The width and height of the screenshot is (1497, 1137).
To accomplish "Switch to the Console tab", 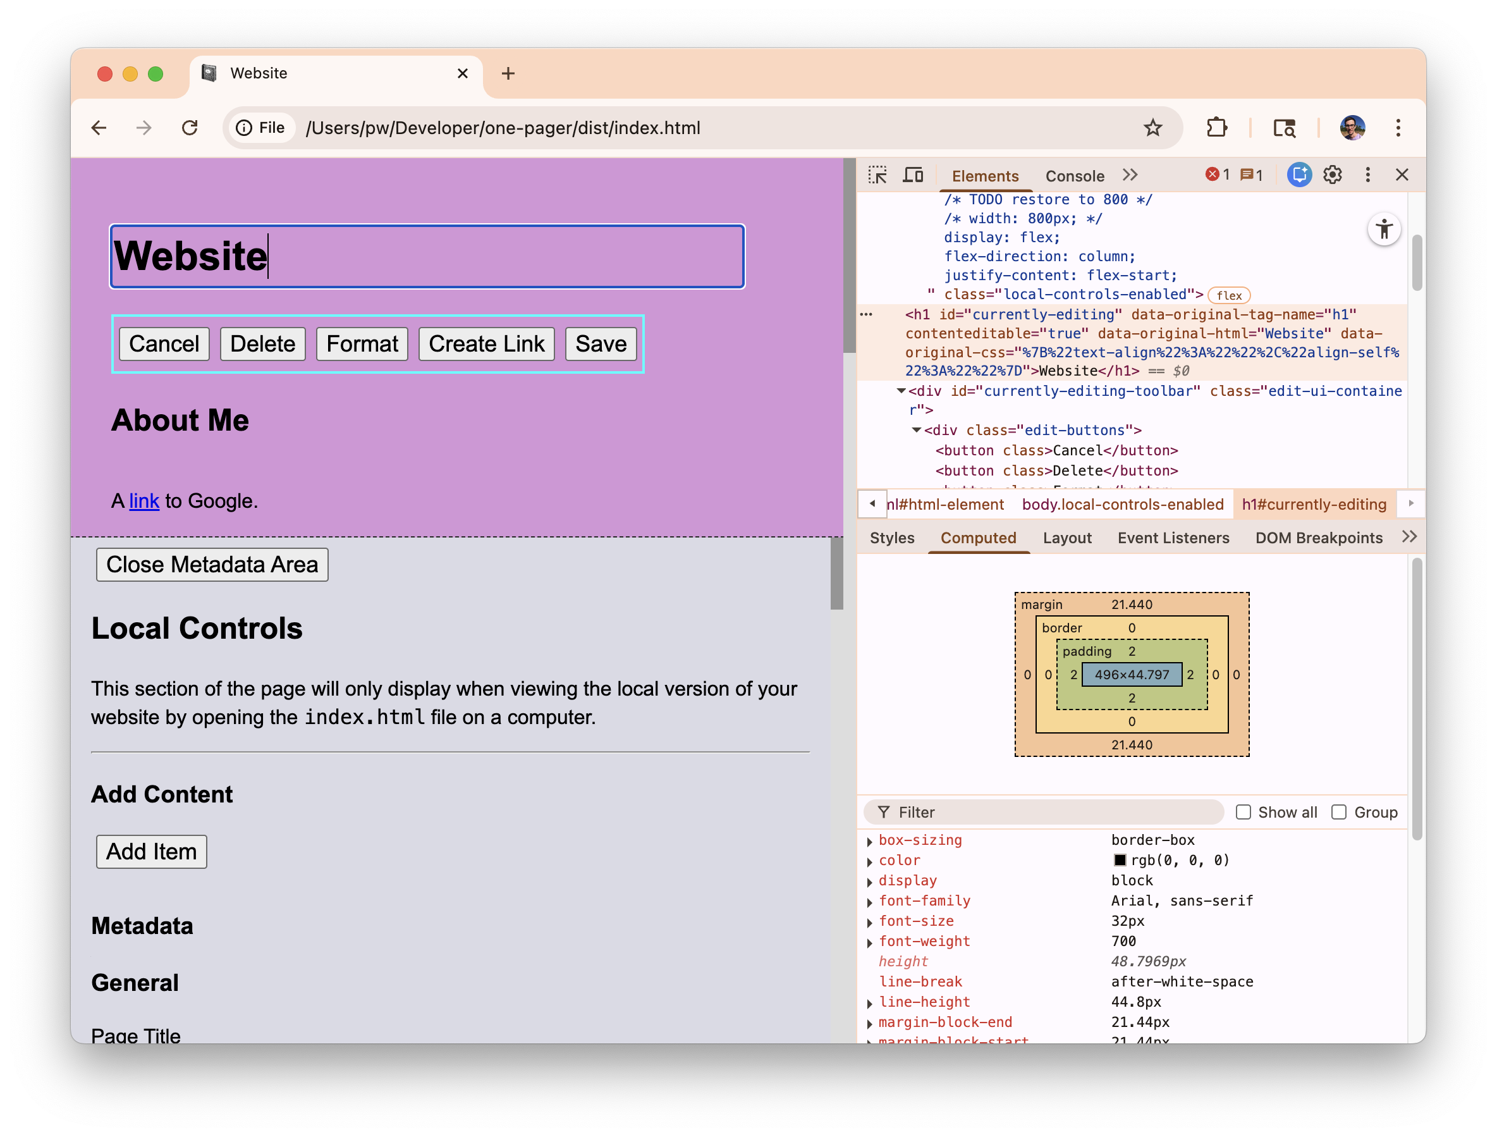I will (1074, 175).
